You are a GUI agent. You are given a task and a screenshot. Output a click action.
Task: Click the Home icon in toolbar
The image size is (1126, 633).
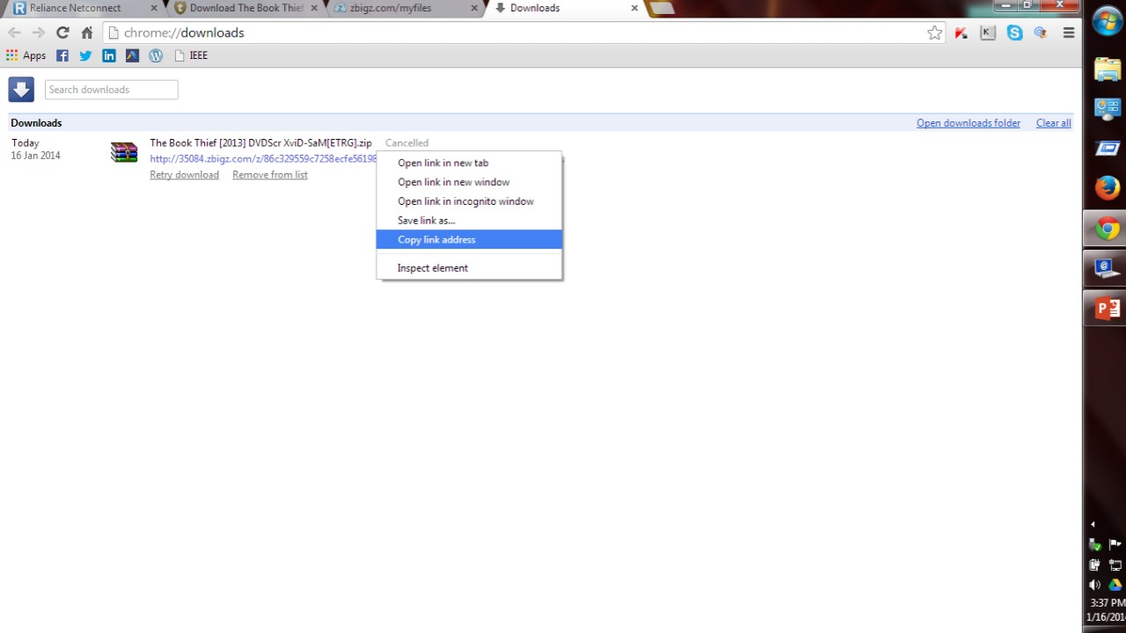click(x=87, y=33)
